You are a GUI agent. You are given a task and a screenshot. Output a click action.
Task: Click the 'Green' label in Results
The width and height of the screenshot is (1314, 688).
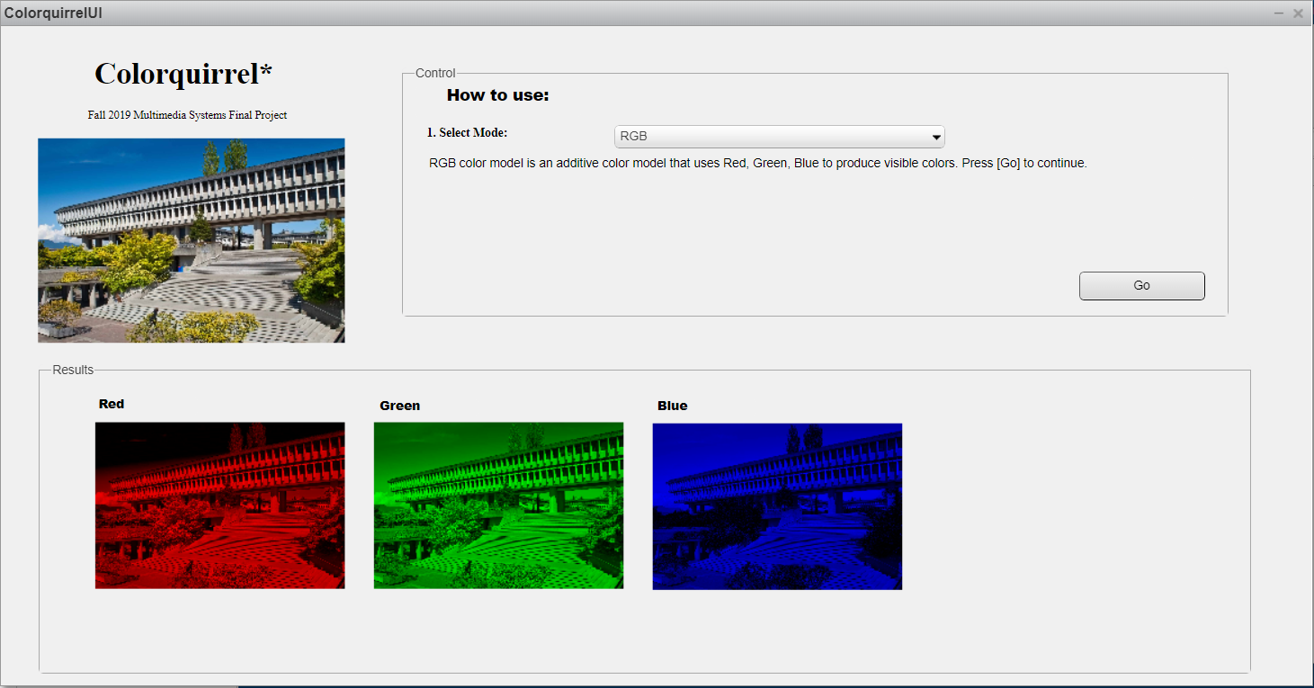pos(399,406)
